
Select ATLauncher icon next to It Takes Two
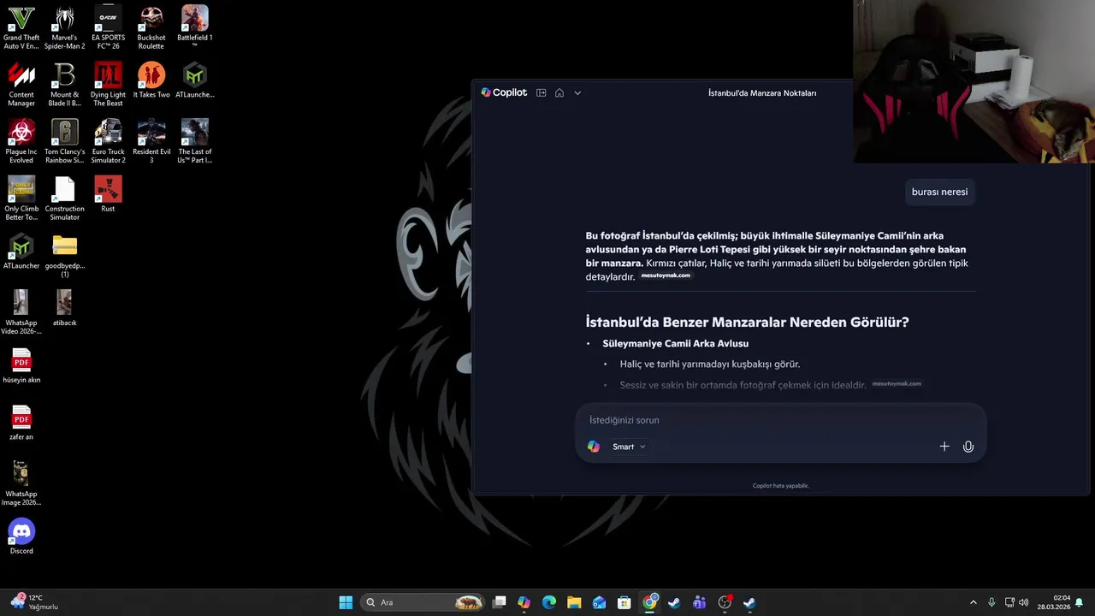coord(195,80)
